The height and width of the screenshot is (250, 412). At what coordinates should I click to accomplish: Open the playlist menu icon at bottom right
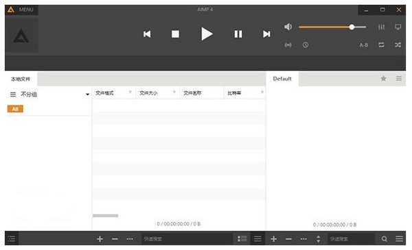(x=399, y=239)
